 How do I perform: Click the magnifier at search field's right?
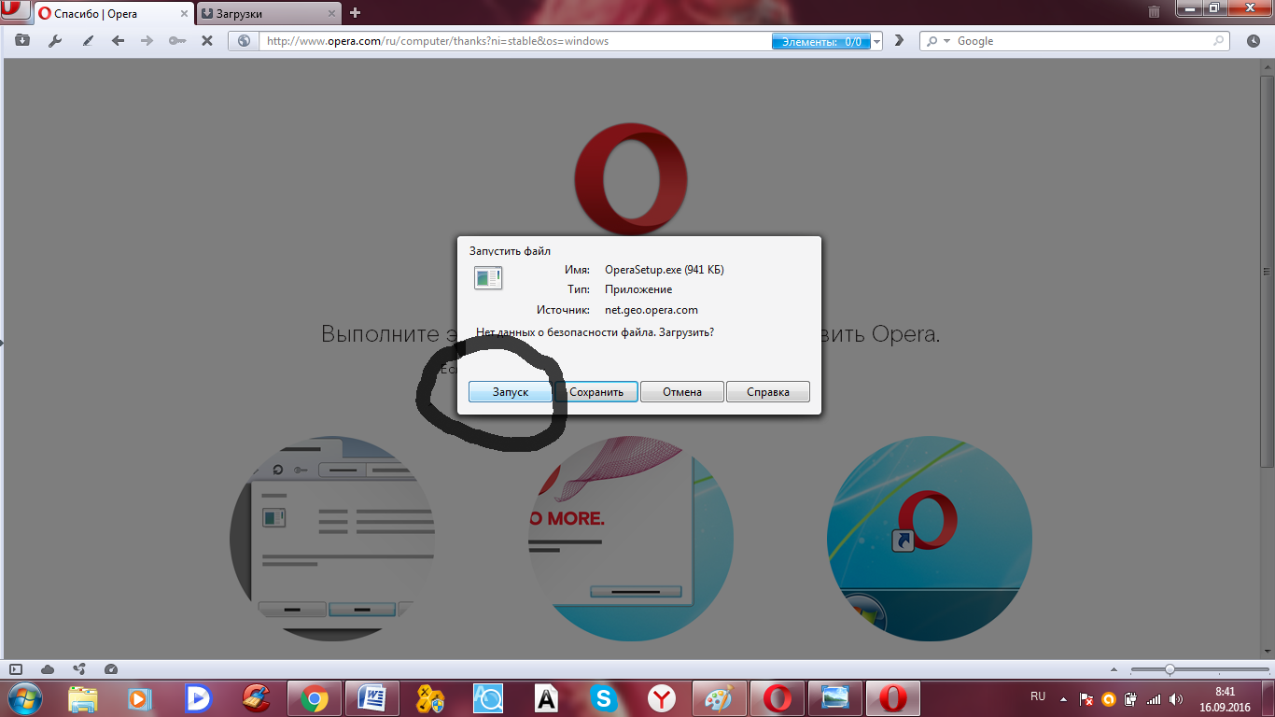(x=1218, y=41)
